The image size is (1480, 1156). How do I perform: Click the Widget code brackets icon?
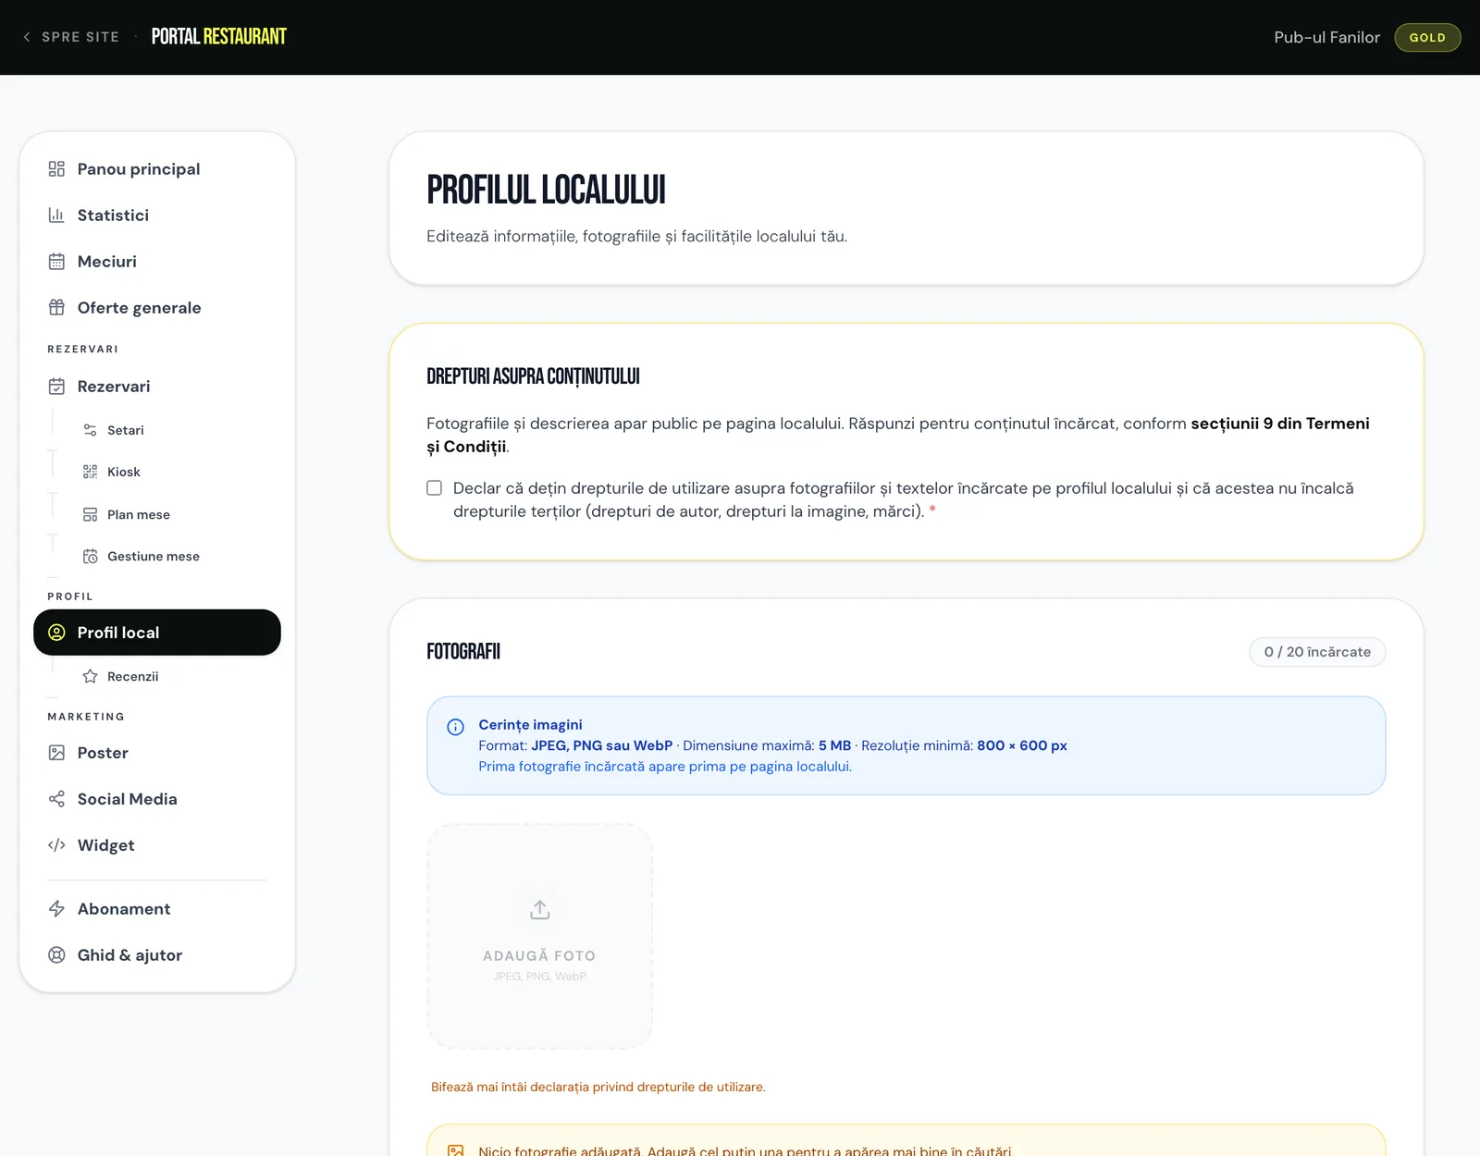(56, 844)
